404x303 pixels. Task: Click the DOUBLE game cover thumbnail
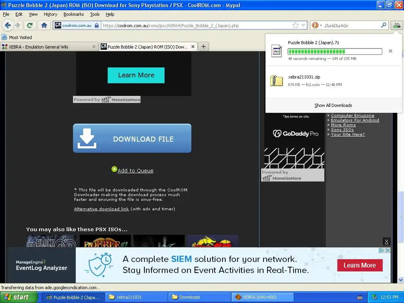[x=105, y=241]
